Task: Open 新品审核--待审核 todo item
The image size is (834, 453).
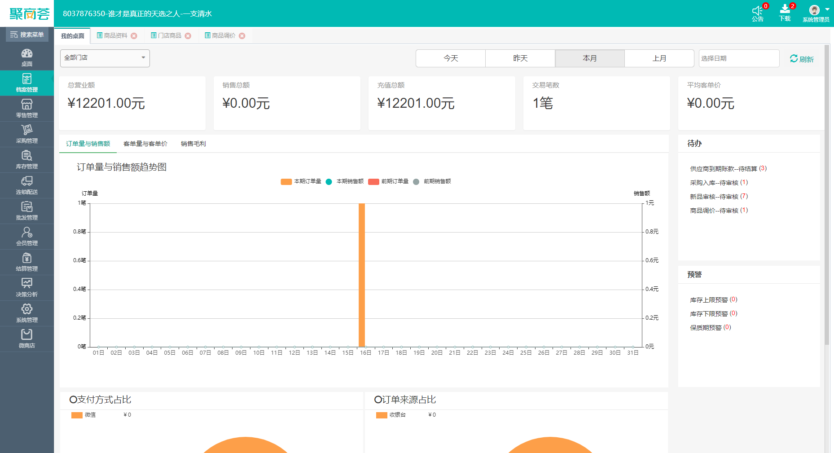Action: 719,197
